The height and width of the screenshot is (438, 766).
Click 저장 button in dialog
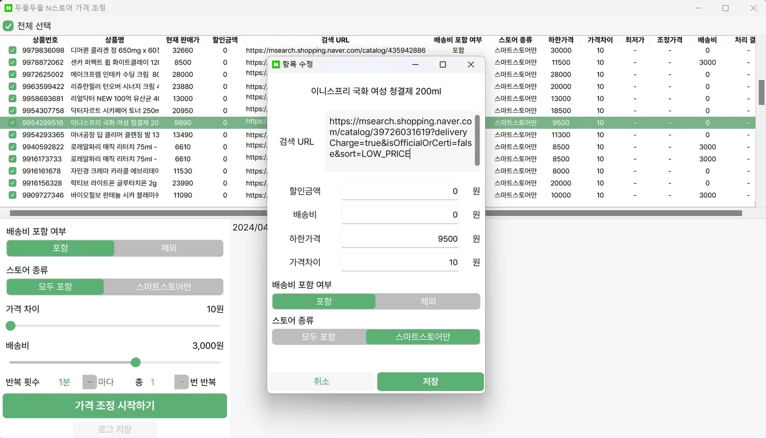pyautogui.click(x=431, y=381)
